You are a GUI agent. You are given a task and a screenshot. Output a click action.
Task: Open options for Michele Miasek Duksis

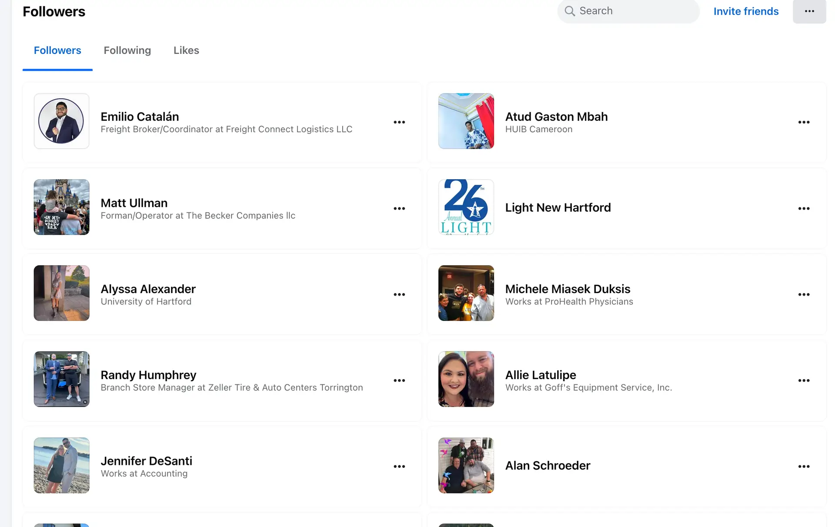[x=804, y=294]
